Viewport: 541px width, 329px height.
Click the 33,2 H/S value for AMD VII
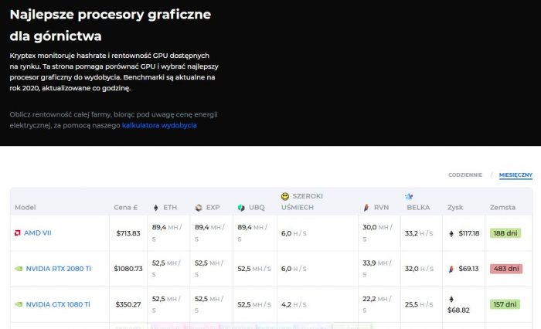419,233
